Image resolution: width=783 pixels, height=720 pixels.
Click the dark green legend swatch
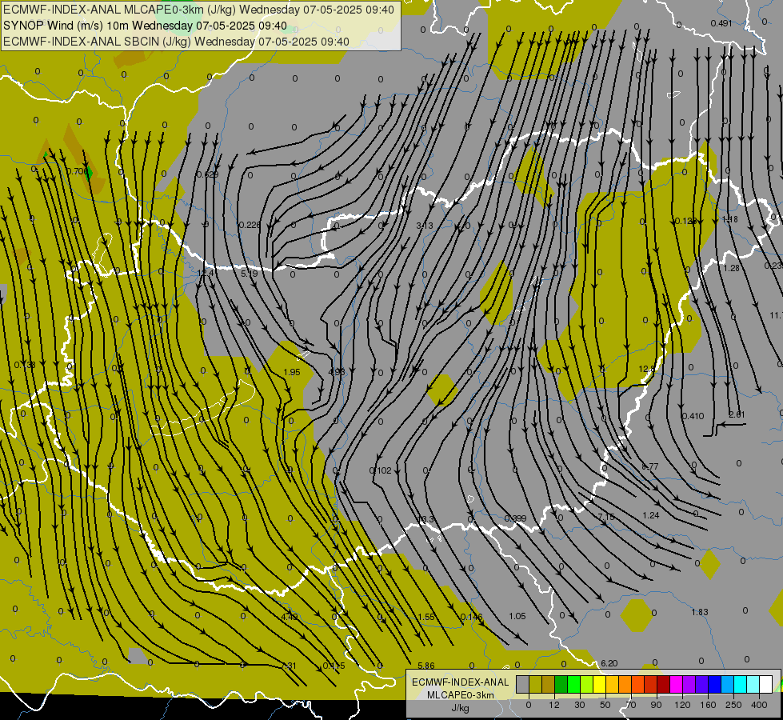561,684
